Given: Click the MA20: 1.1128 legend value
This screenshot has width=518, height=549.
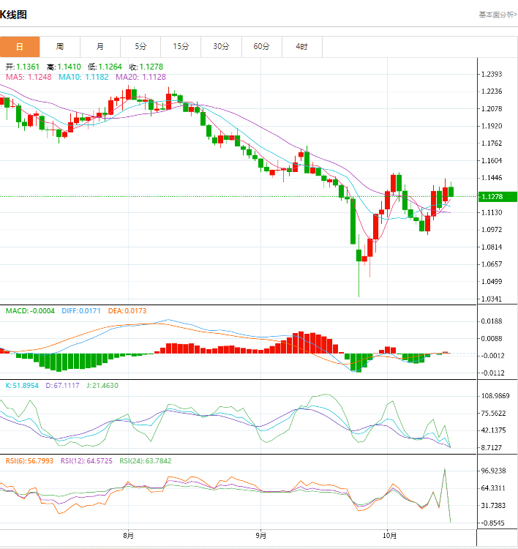Looking at the screenshot, I should click(x=140, y=77).
